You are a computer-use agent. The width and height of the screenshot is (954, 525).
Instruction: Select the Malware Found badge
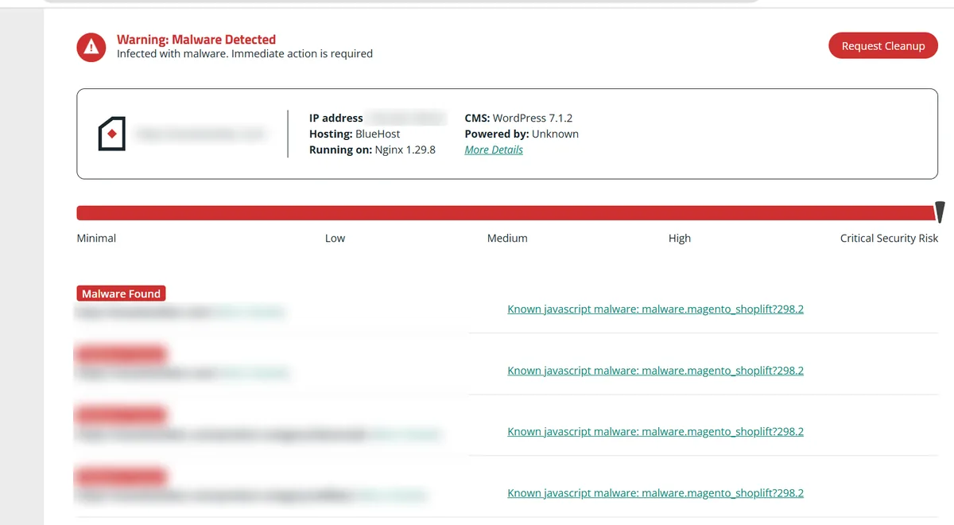(121, 294)
